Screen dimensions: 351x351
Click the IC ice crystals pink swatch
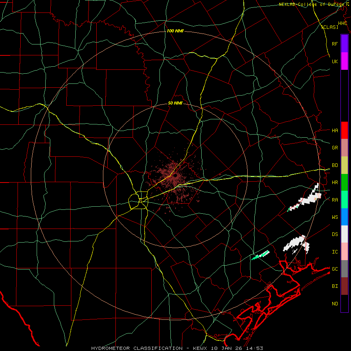coord(344,252)
